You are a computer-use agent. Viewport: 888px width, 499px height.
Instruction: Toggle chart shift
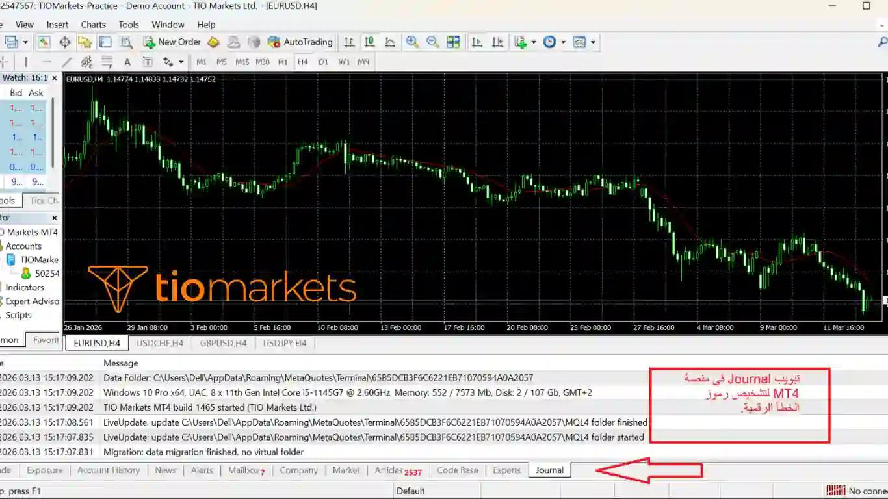pos(497,42)
